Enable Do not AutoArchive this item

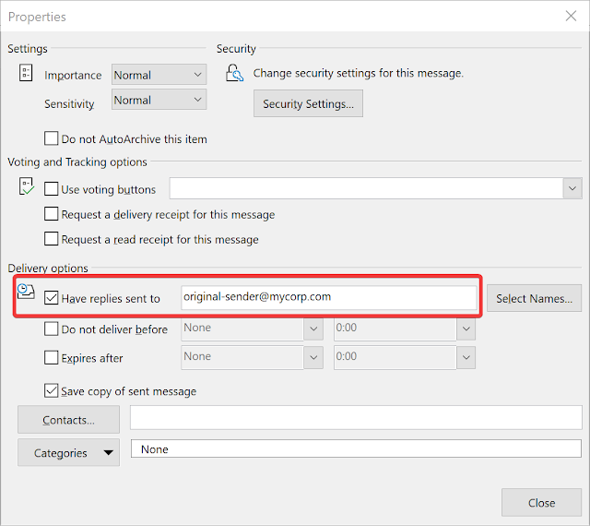(x=52, y=138)
